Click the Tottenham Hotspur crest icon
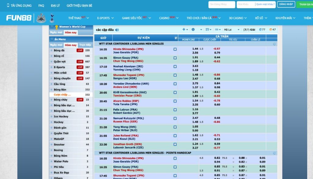The image size is (313, 179). (x=52, y=18)
